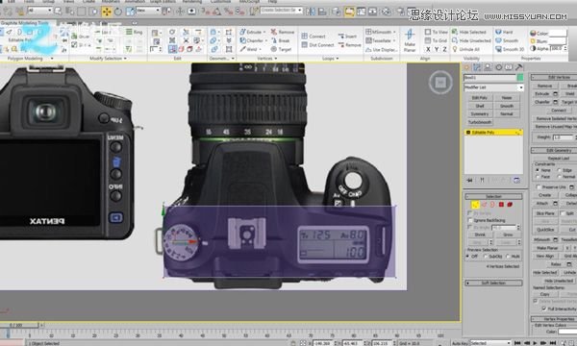Toggle Ignore Backfacing checkbox
577x346 pixels.
[470, 220]
